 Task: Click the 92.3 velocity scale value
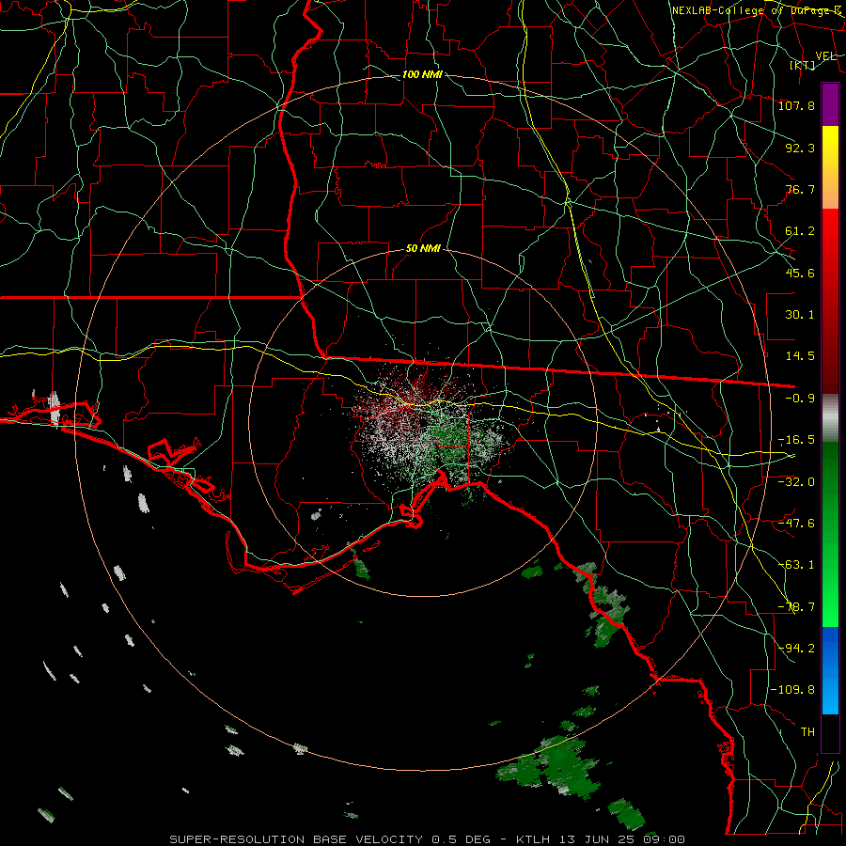[x=800, y=148]
